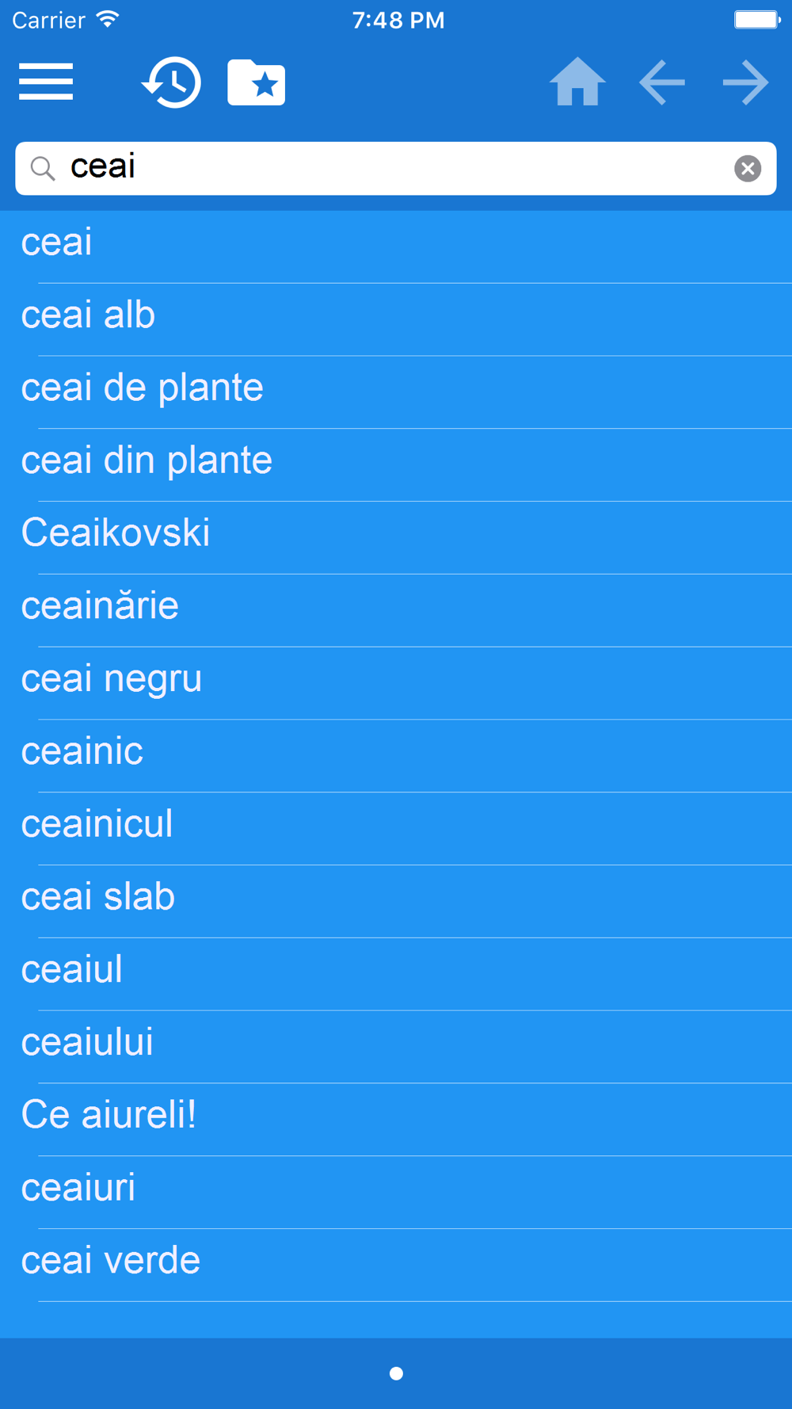Clear the search field text
Screen dimensions: 792x1409
(x=747, y=168)
